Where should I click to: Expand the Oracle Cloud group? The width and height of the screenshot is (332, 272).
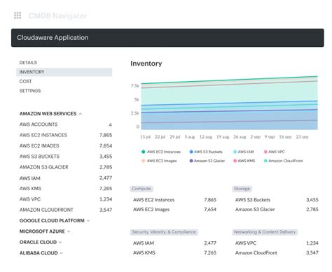pyautogui.click(x=41, y=242)
